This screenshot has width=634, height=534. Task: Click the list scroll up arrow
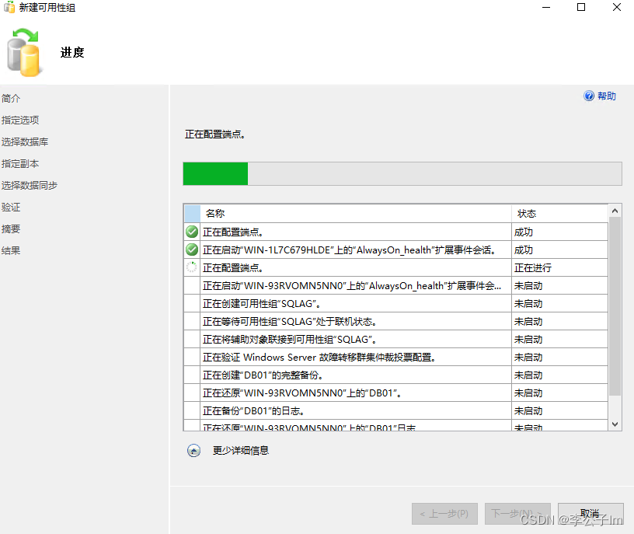coord(615,211)
